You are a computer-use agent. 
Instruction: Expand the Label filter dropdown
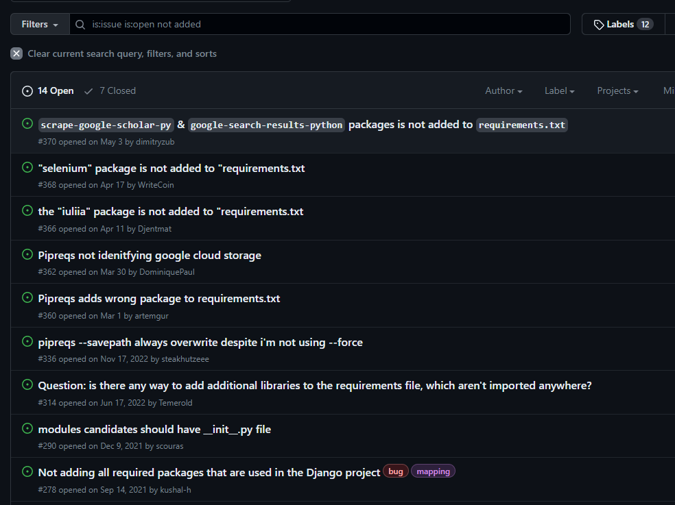coord(559,90)
